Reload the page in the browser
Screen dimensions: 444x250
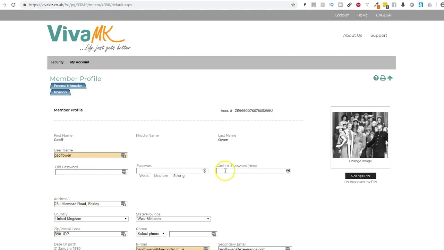[x=13, y=5]
